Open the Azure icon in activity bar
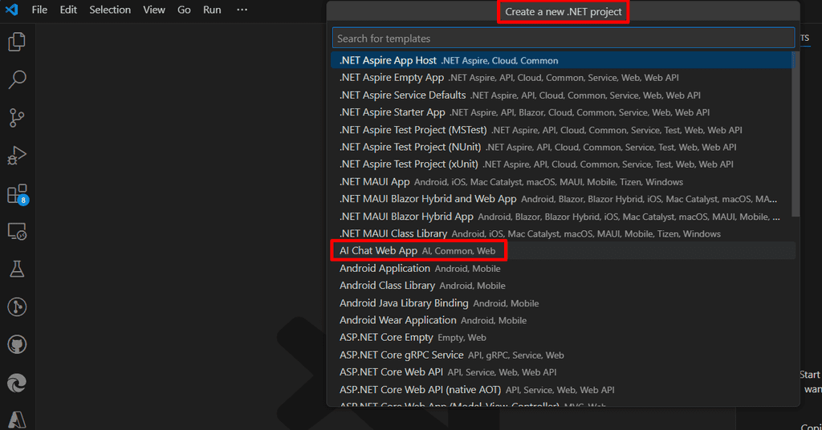Screen dimensions: 822x430 (17, 420)
